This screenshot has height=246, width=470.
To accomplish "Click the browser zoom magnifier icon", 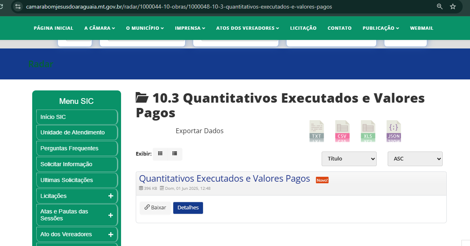I will [x=439, y=7].
